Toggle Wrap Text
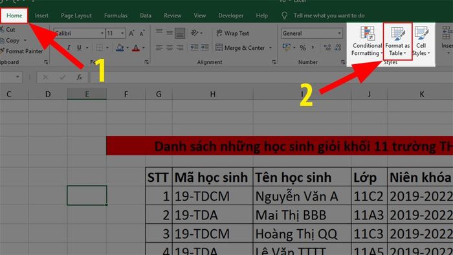This screenshot has width=453, height=255. (x=232, y=33)
